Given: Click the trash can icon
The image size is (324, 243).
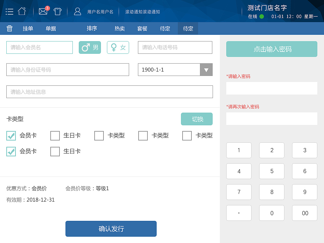Looking at the screenshot, I should [x=9, y=28].
